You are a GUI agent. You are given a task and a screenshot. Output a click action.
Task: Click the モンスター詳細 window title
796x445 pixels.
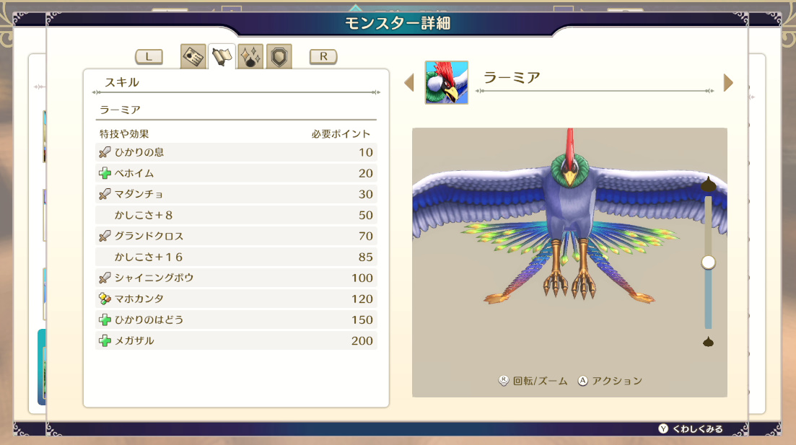click(398, 23)
